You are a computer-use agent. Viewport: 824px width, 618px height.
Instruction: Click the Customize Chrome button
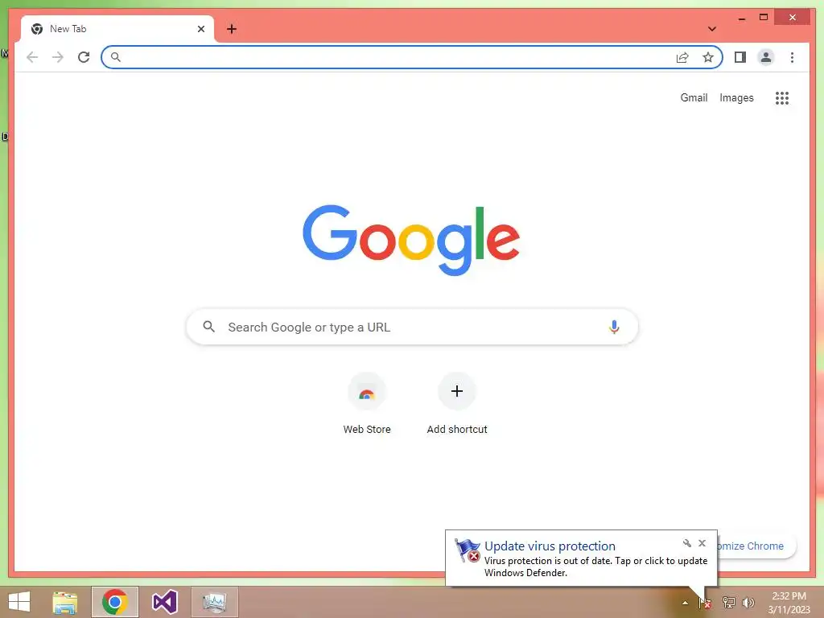[756, 546]
